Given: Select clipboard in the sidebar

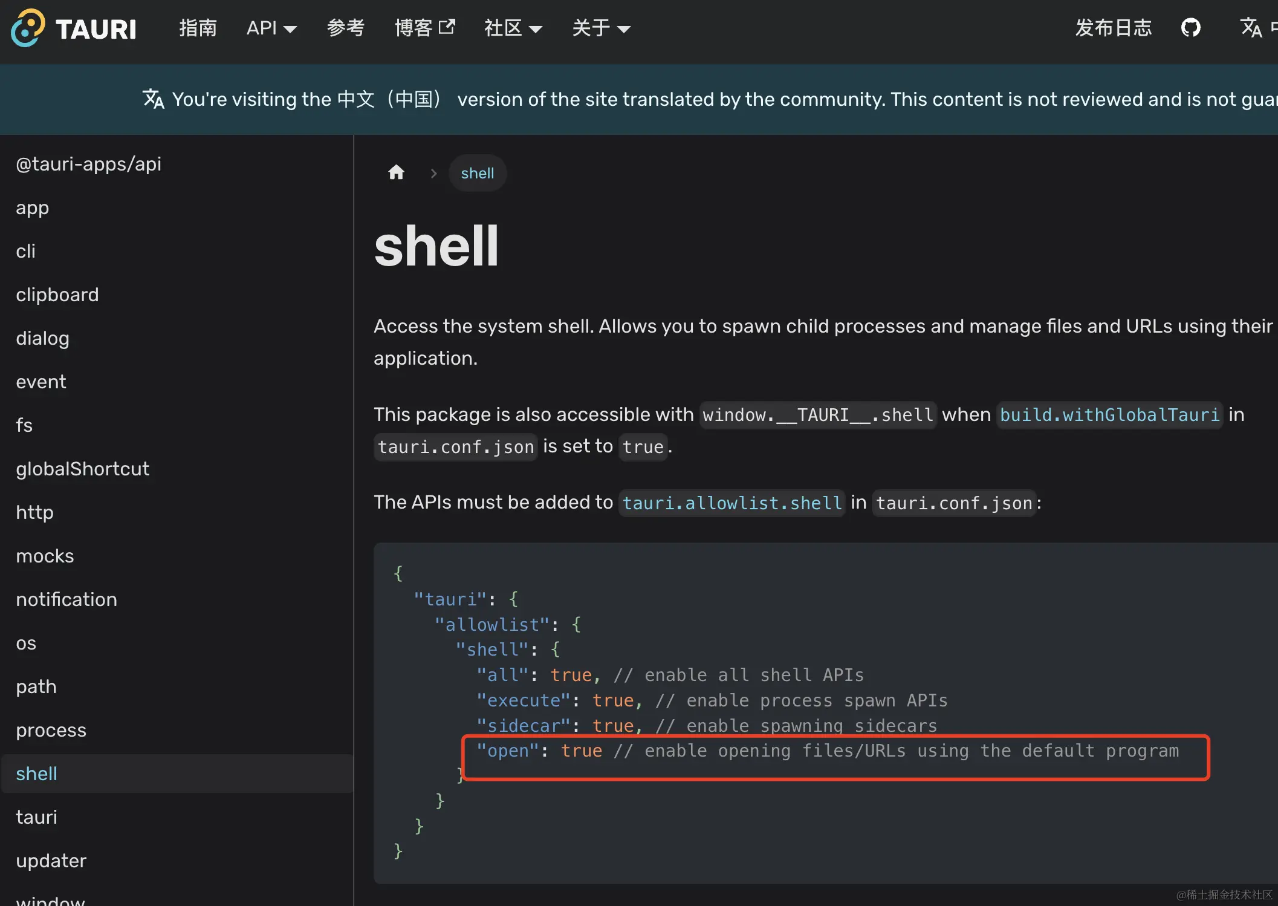Looking at the screenshot, I should (x=57, y=295).
